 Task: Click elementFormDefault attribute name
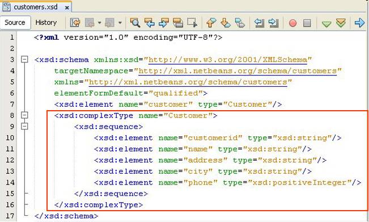99,93
